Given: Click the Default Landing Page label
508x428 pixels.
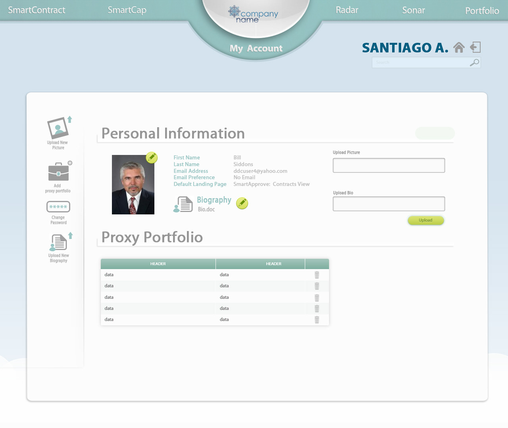Looking at the screenshot, I should [200, 184].
